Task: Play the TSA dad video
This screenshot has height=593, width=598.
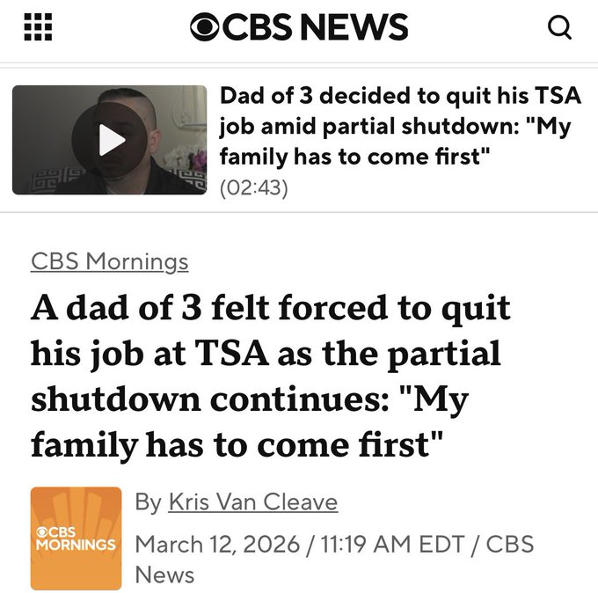Action: pos(109,140)
